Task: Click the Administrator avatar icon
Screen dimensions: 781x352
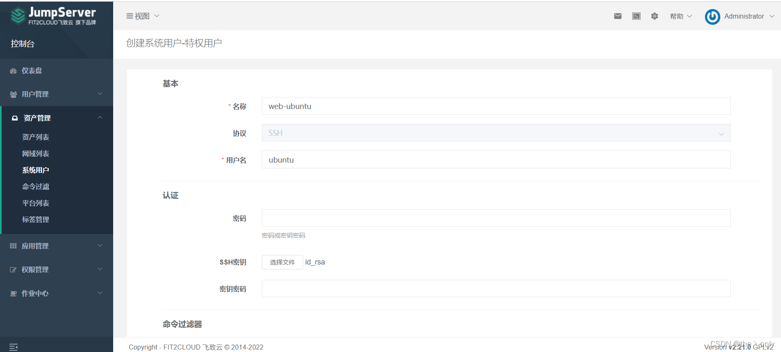Action: pos(712,17)
